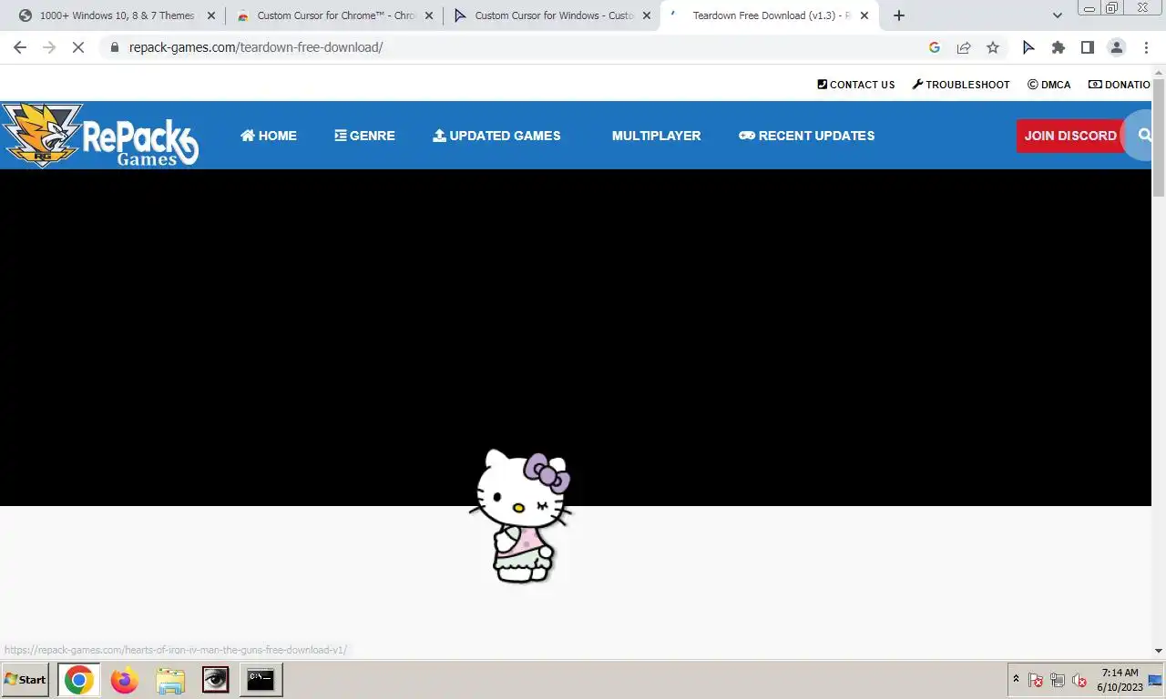Launch Firefox from the taskbar
Viewport: 1166px width, 699px height.
[124, 679]
